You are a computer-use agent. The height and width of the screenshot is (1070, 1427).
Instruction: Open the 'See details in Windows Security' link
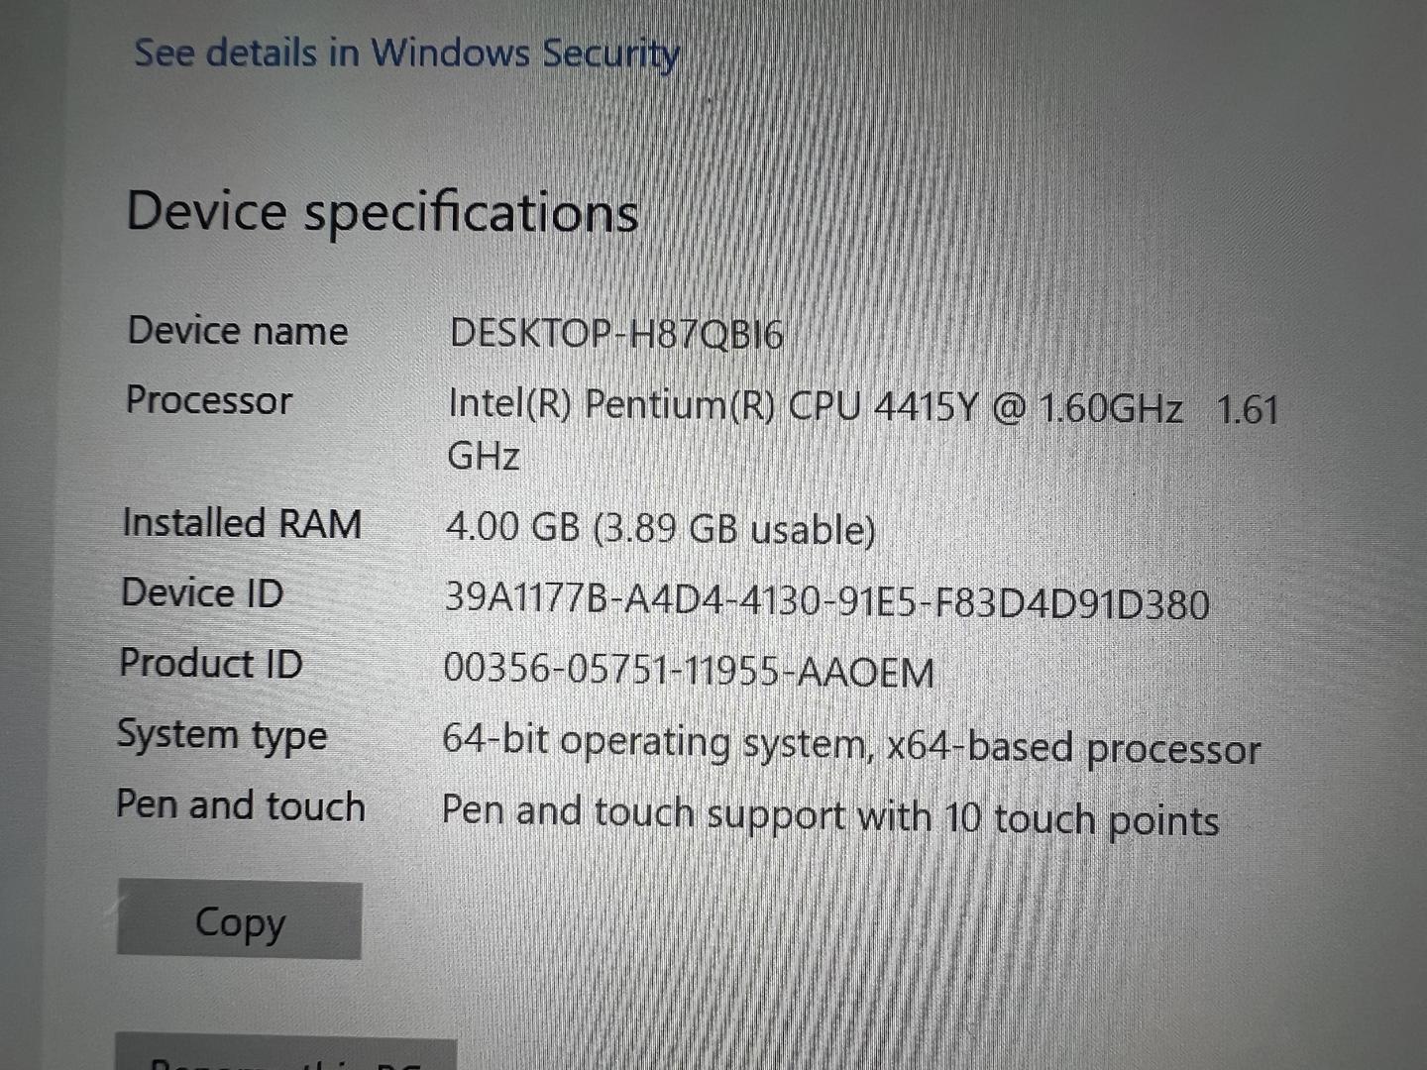click(x=406, y=53)
